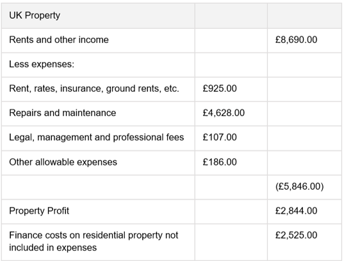Select empty last cell in UK Property header
Screen dimensions: 344x261
(x=304, y=15)
